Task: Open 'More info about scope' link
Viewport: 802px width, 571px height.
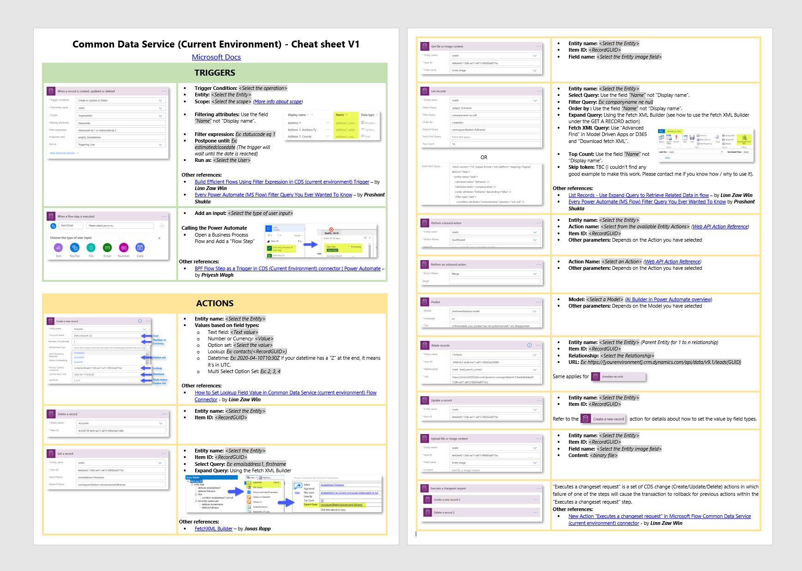Action: point(278,101)
